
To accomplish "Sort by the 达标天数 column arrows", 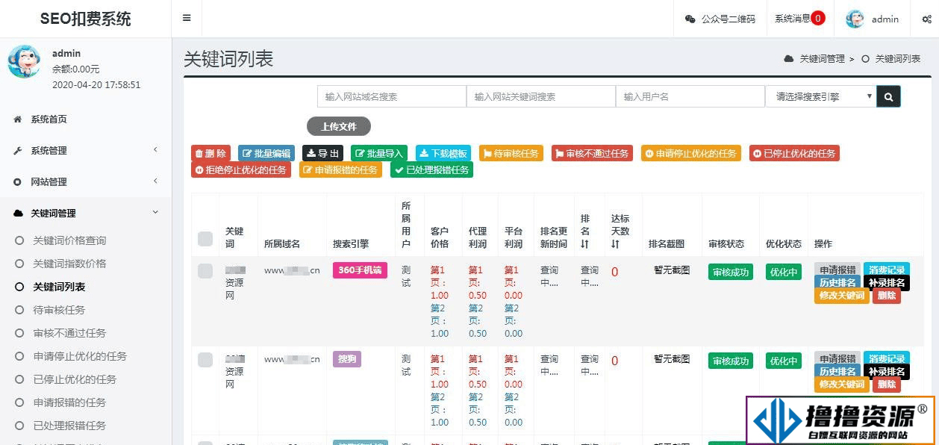I will point(615,244).
